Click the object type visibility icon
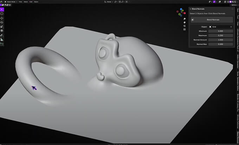The width and height of the screenshot is (239, 145). pos(209,2)
